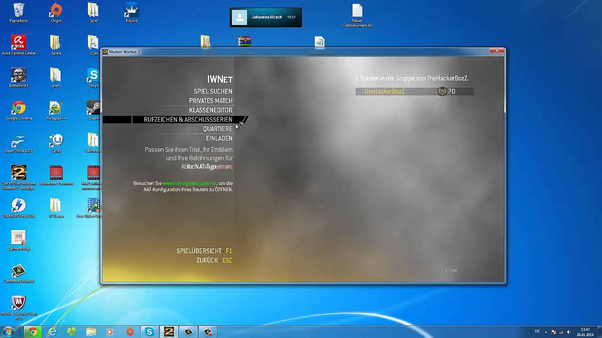Select the prefs folder on desktop
Screen dimensions: 602x338
[x=56, y=77]
